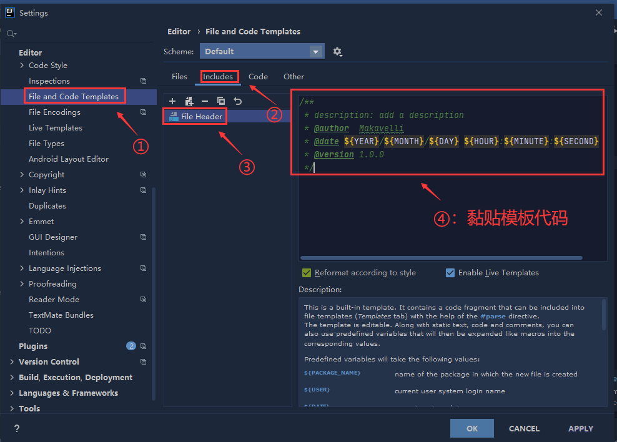Switch to the Files tab
This screenshot has width=617, height=442.
click(179, 77)
